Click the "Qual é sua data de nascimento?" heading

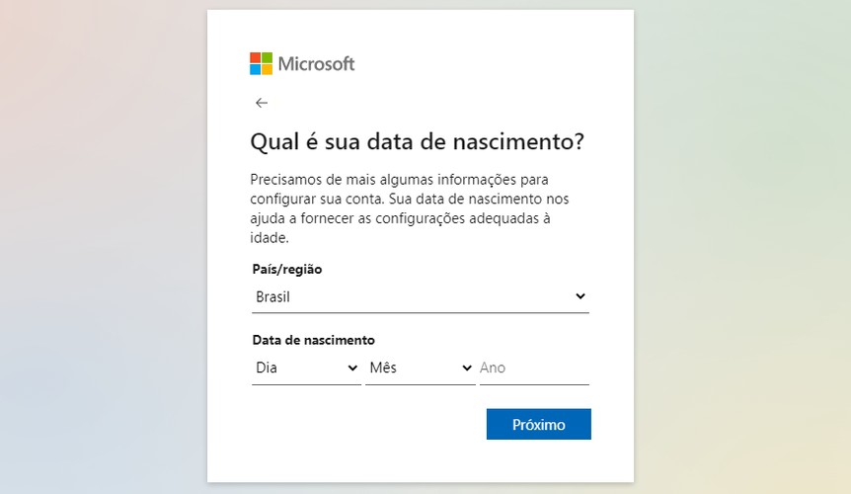418,141
